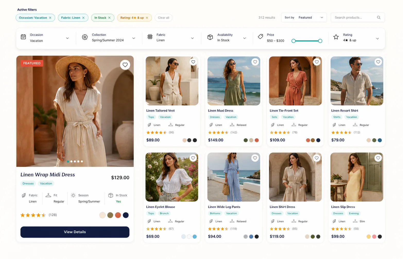
Task: Remove the In Stock filter chip
Action: point(110,18)
